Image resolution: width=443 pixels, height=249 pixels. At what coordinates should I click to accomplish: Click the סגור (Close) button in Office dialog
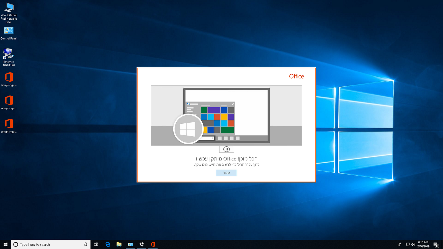click(x=226, y=173)
